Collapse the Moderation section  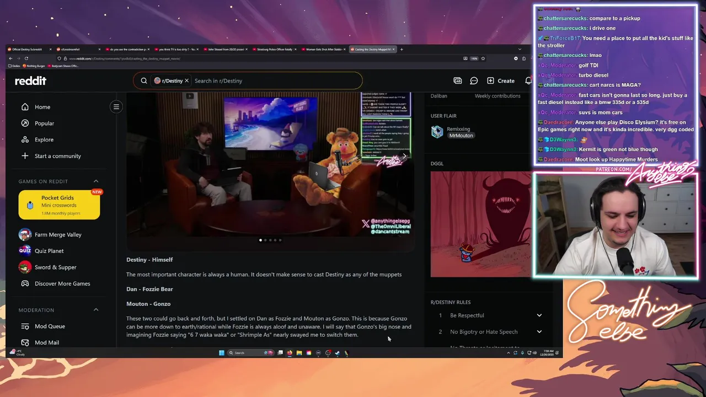pyautogui.click(x=96, y=310)
